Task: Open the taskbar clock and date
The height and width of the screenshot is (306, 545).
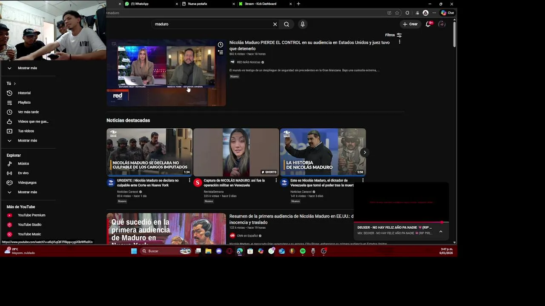Action: pyautogui.click(x=447, y=251)
